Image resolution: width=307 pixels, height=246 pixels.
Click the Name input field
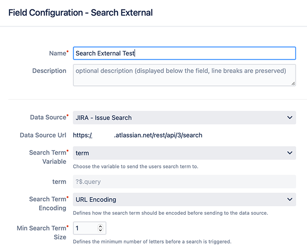click(184, 53)
